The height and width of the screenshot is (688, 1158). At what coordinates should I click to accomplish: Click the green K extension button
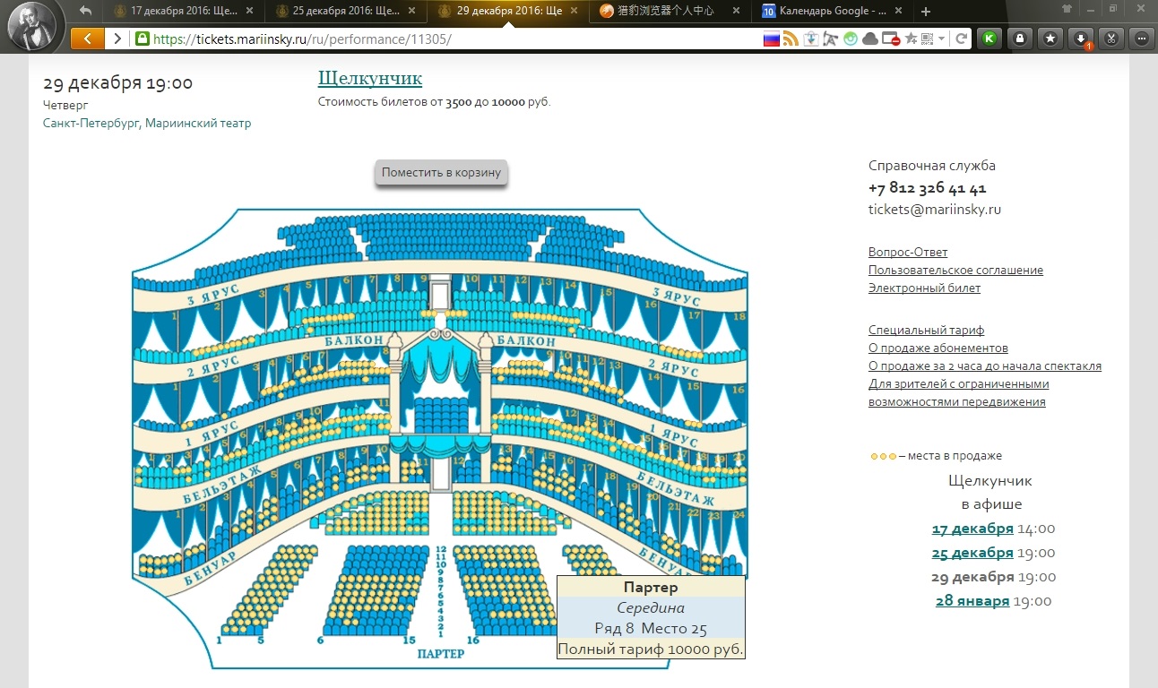[x=989, y=39]
